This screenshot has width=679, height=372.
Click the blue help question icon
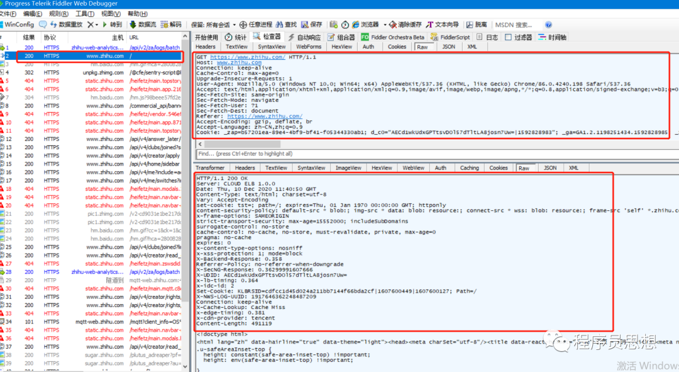[x=548, y=25]
